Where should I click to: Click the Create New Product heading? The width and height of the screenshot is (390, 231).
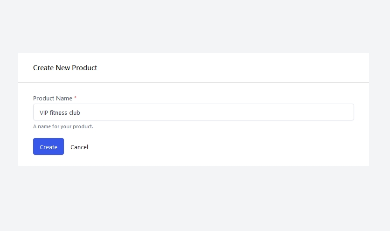[x=65, y=68]
